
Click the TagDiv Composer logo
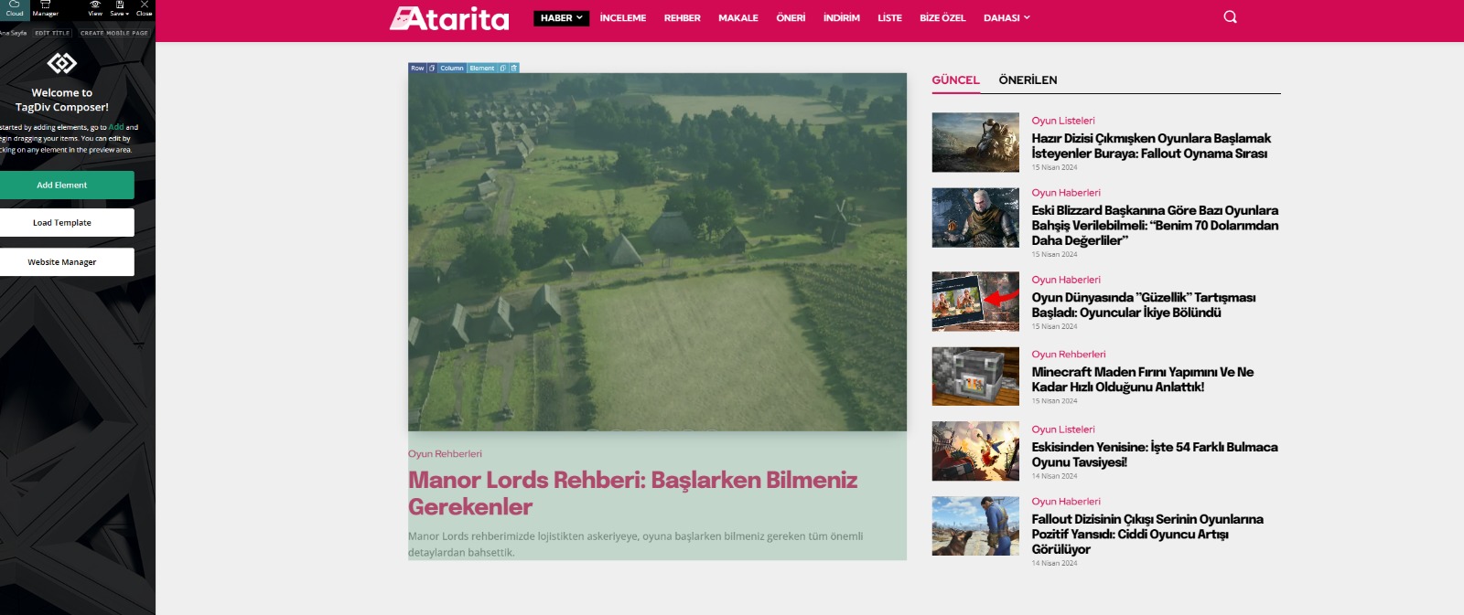click(62, 63)
